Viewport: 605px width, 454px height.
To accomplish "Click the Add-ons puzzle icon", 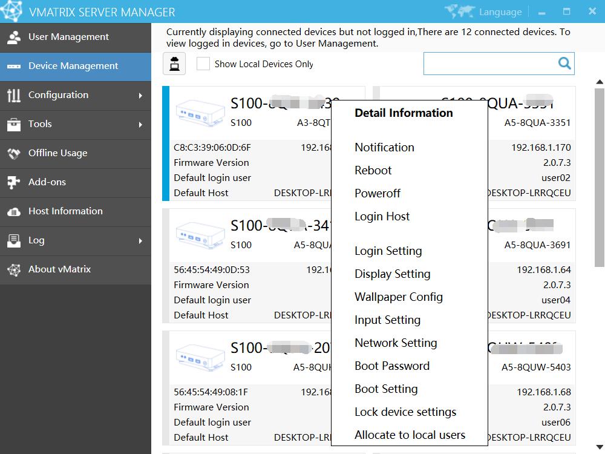I will 14,182.
